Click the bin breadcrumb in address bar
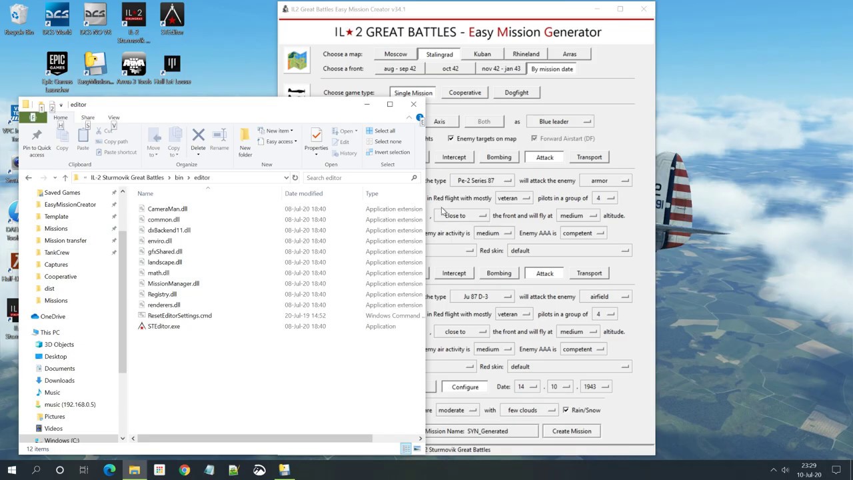The image size is (853, 480). (179, 178)
